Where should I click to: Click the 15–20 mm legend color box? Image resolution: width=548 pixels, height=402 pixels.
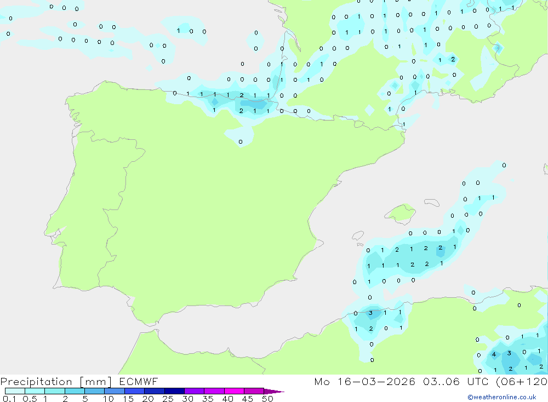[135, 391]
